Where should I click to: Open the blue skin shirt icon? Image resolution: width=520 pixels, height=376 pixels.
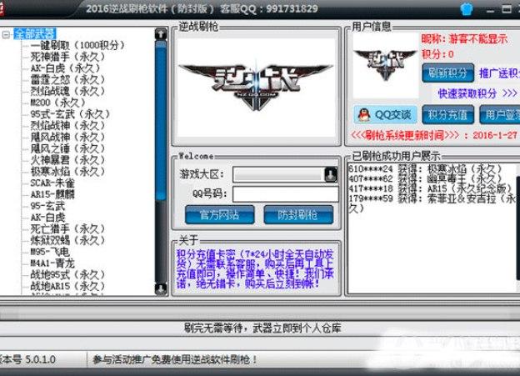click(x=467, y=8)
